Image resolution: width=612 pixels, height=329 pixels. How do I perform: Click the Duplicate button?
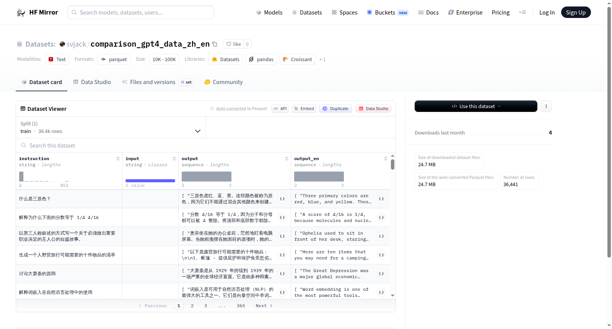[x=335, y=109]
